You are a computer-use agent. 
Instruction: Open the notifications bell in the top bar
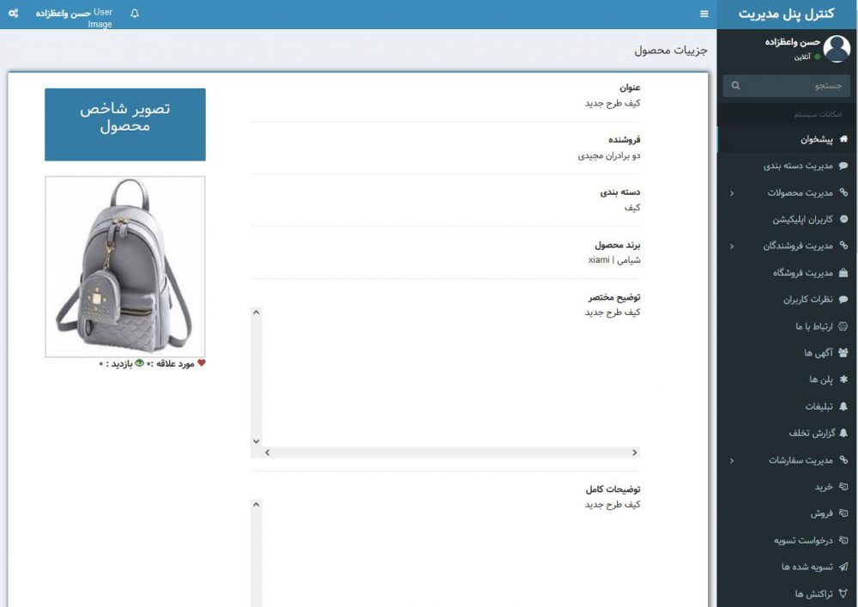point(133,14)
